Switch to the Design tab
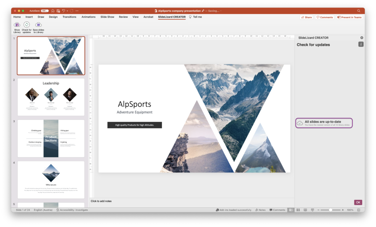 [53, 17]
